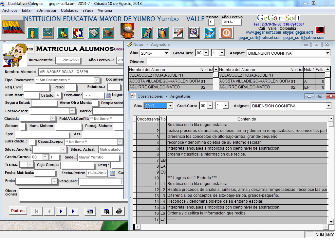Toggle the Subsidiado checkbox
This screenshot has height=240, width=336.
(x=32, y=142)
